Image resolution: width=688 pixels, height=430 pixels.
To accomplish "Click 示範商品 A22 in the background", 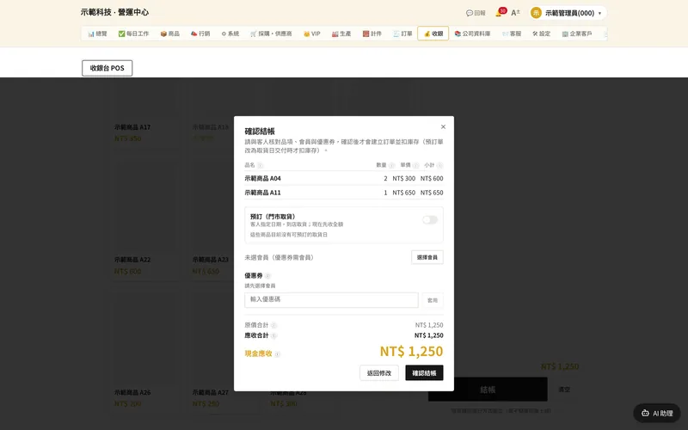I will click(x=132, y=260).
